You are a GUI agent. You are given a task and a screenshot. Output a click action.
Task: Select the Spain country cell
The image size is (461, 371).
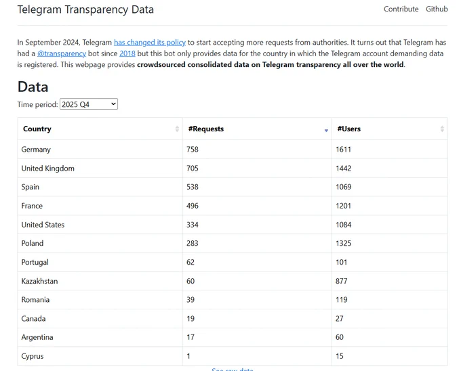tap(100, 187)
